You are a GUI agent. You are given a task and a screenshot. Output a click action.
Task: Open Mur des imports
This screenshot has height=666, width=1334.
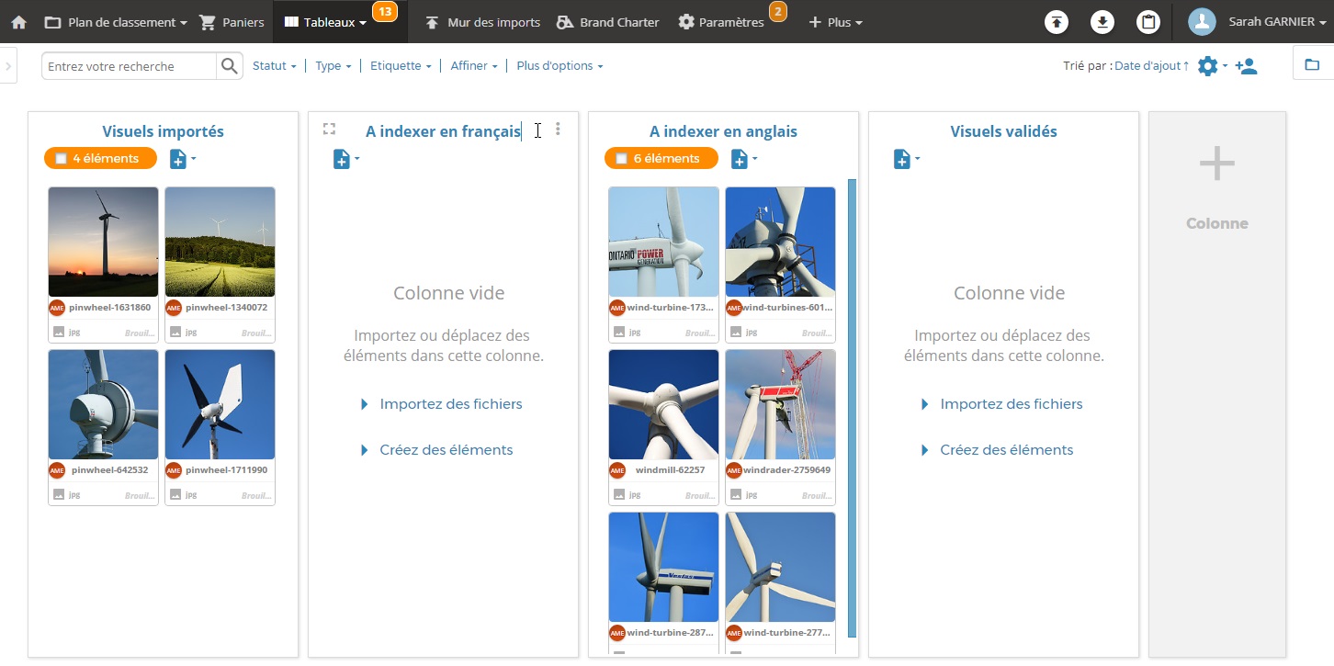(483, 22)
